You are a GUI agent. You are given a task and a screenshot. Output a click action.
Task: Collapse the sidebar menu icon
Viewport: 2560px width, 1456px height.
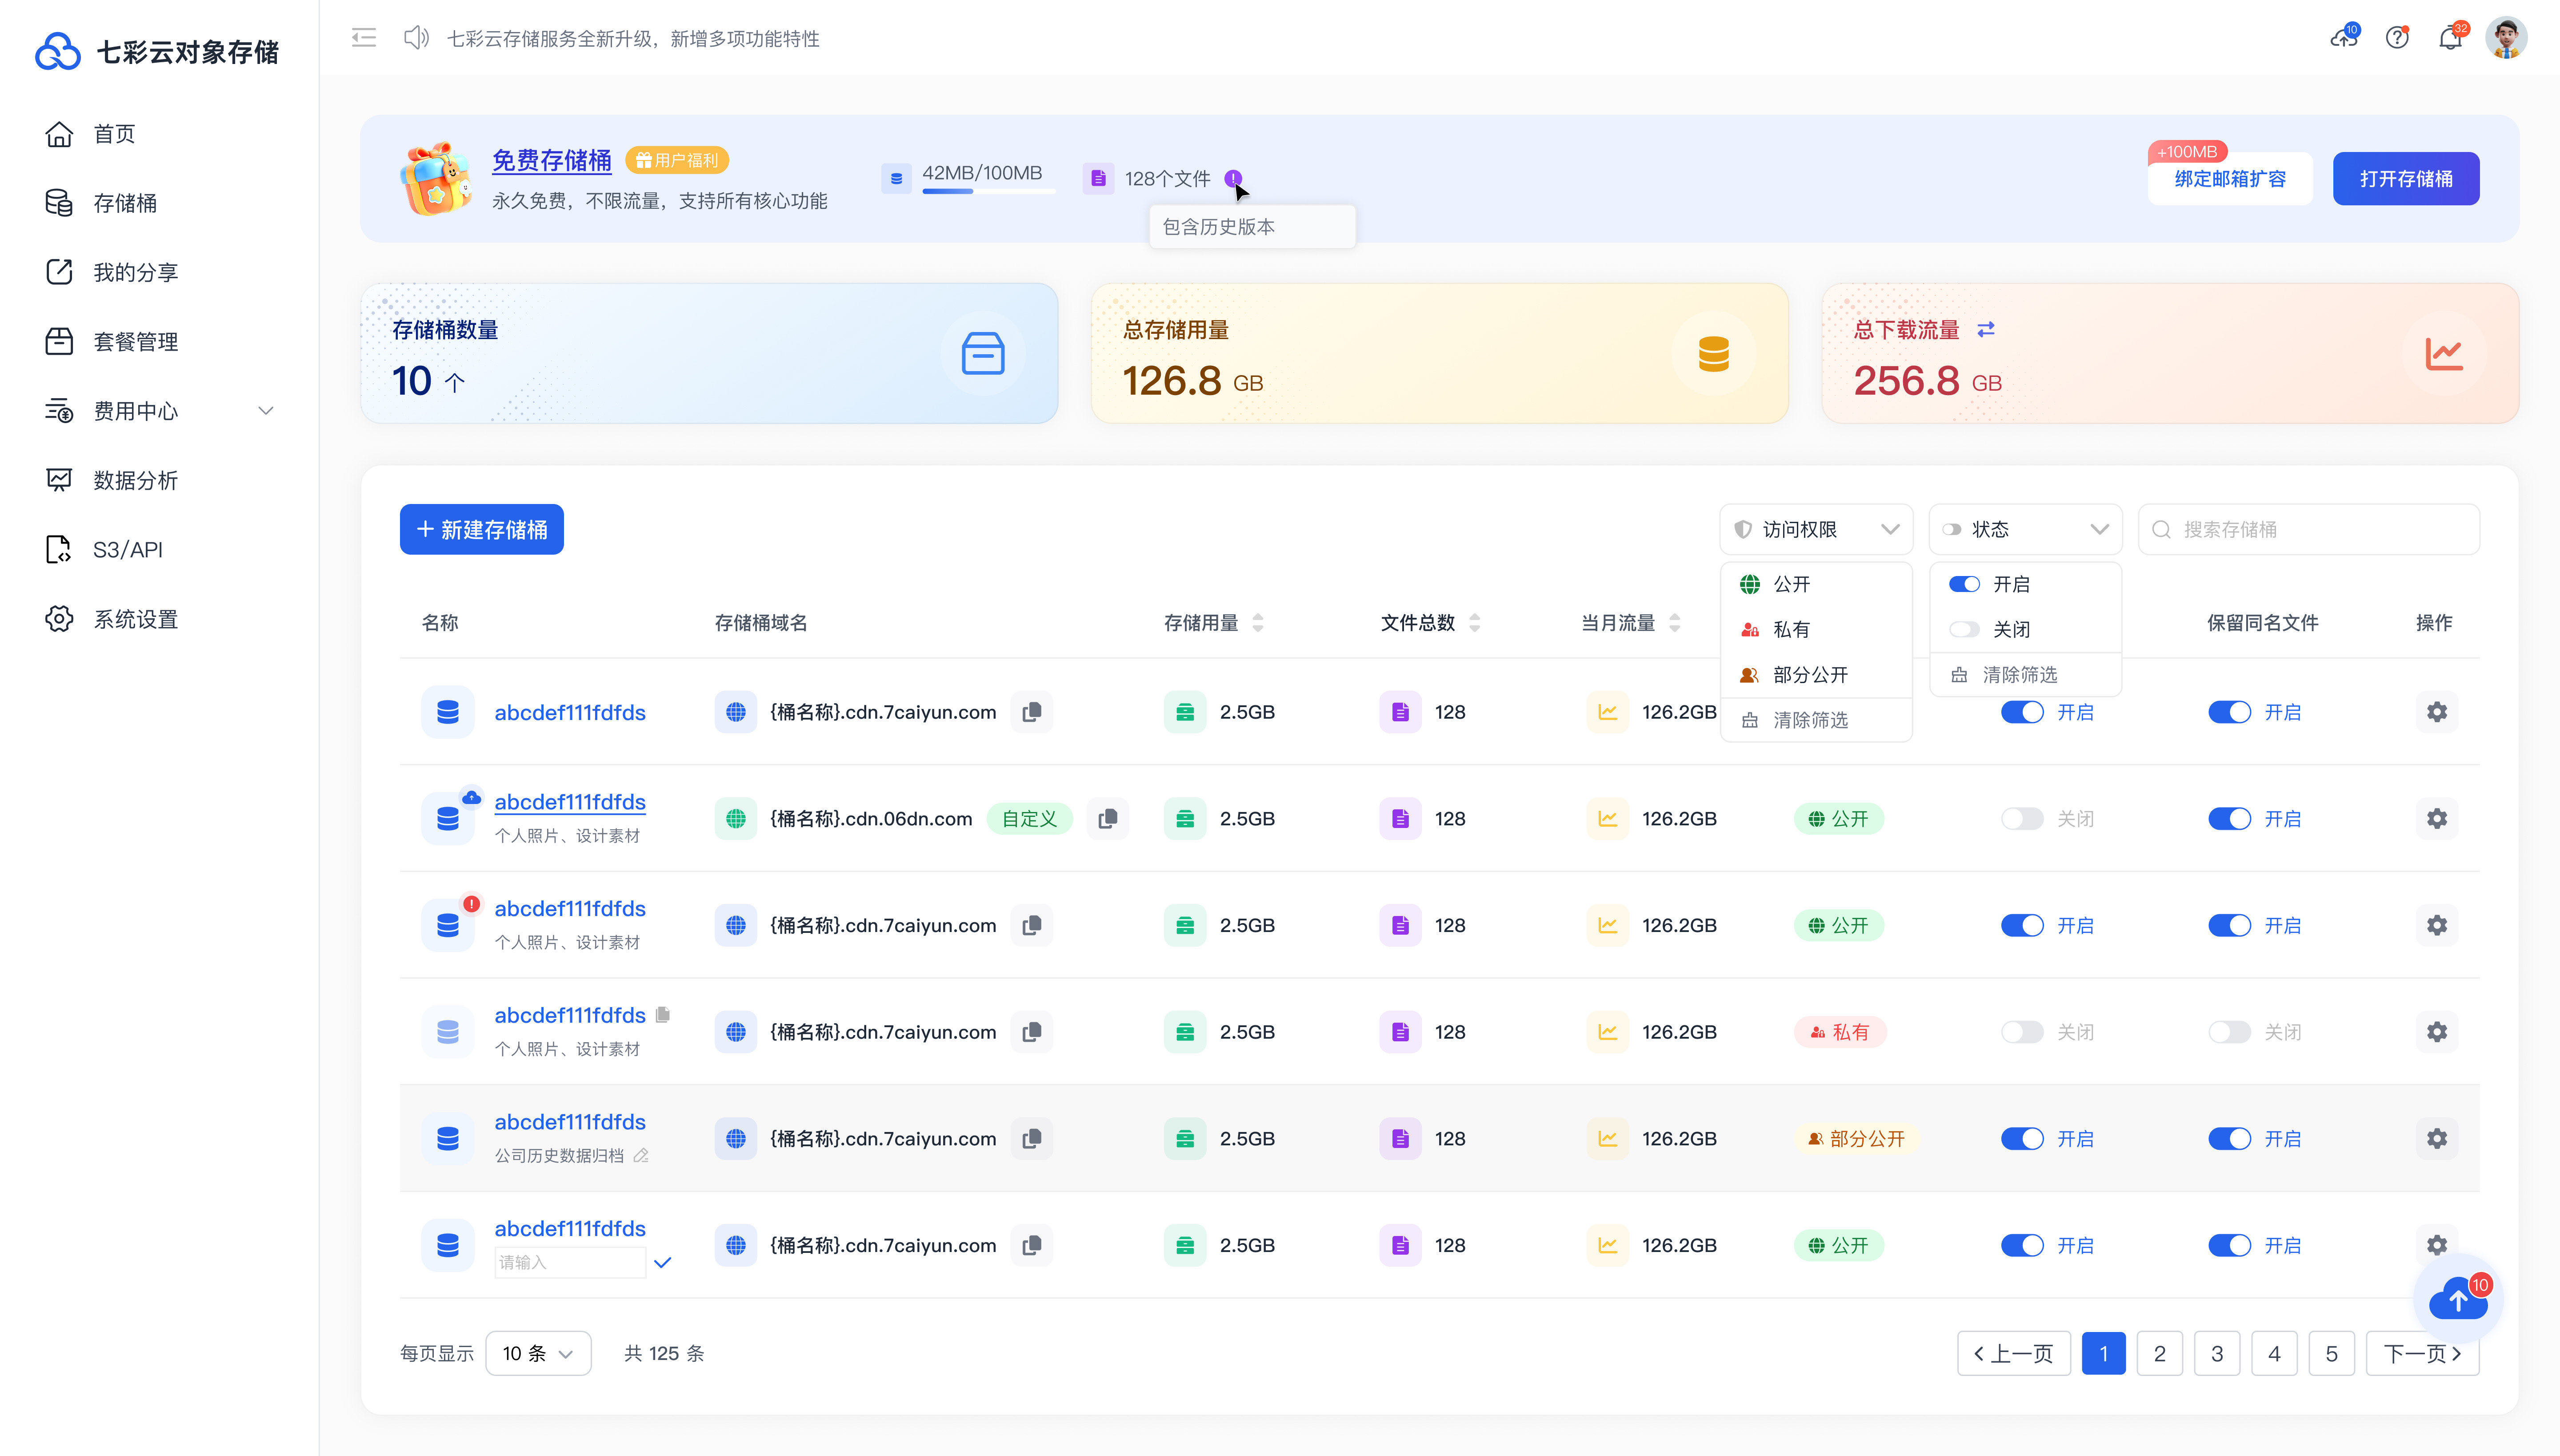pos(364,38)
